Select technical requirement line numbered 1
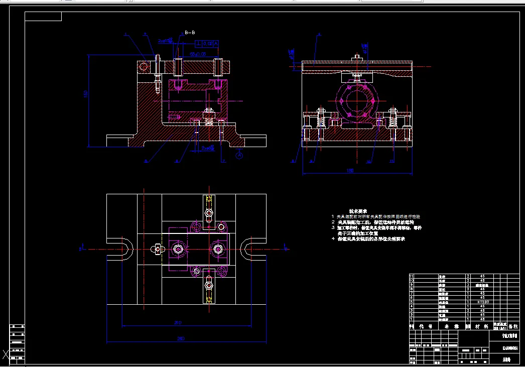The image size is (525, 367). pos(375,217)
